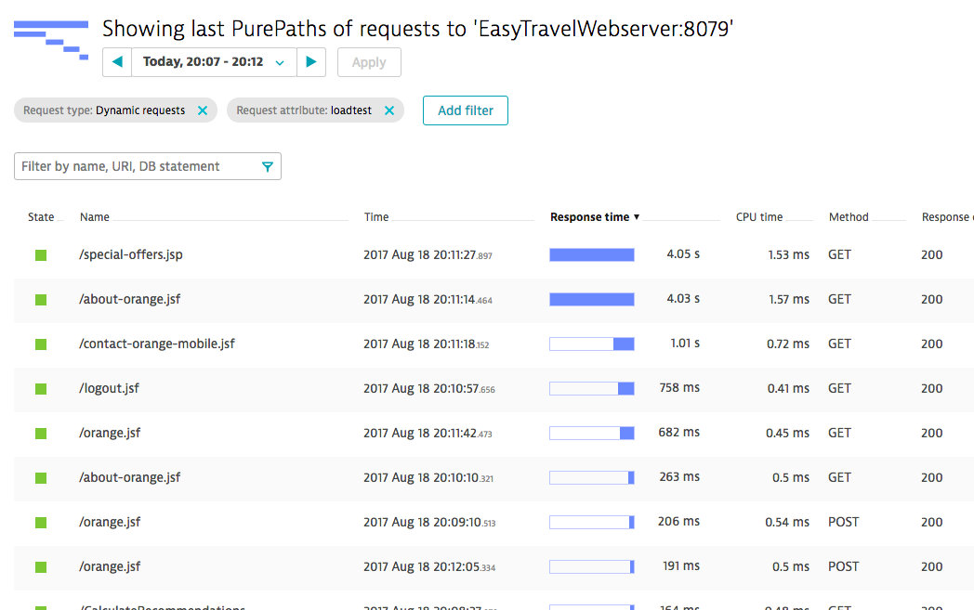The width and height of the screenshot is (974, 610).
Task: Remove the Dynamic requests filter chip
Action: (x=203, y=110)
